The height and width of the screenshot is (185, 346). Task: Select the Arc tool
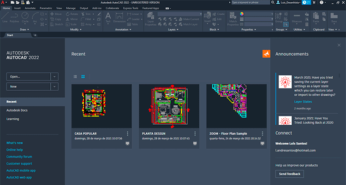coord(35,17)
